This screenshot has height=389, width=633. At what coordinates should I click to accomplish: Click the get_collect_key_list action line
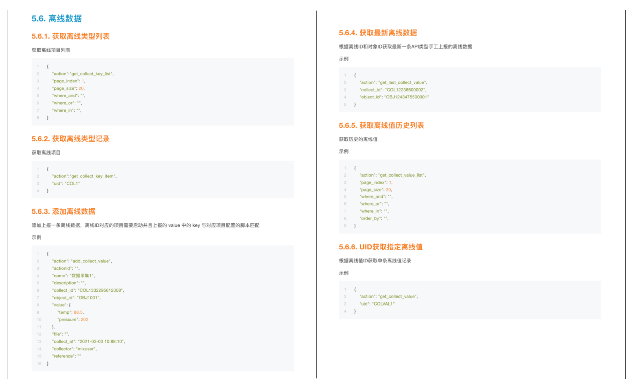pos(83,73)
